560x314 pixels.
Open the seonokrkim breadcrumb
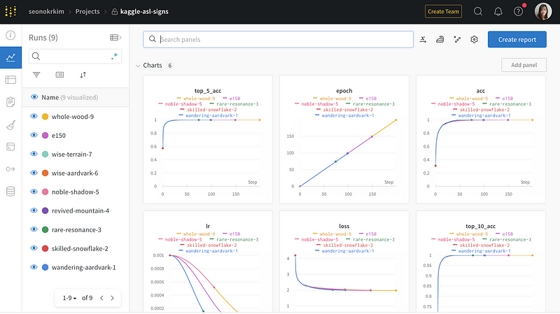click(46, 11)
